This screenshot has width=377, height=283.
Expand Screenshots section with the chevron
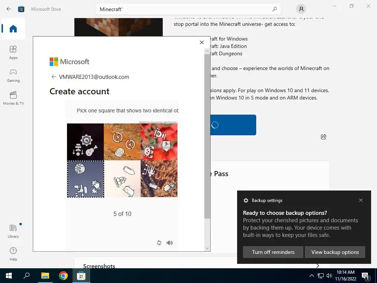[318, 266]
